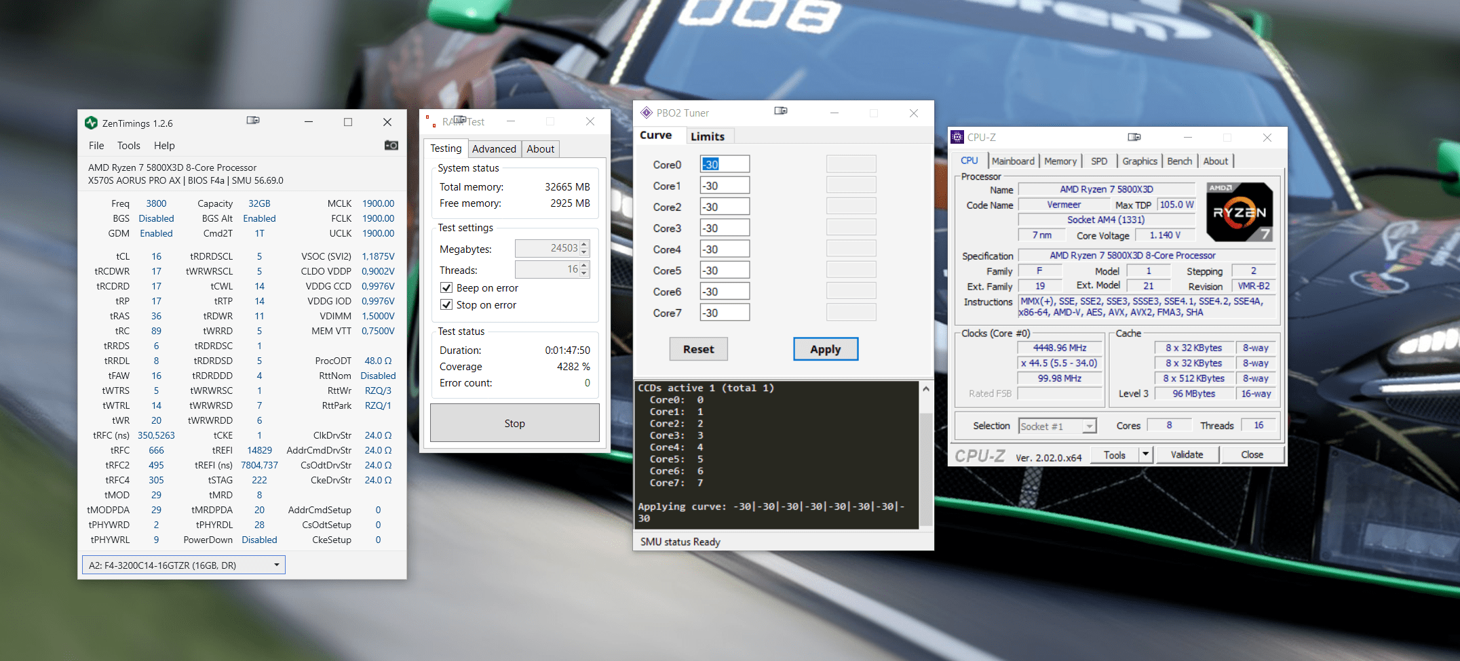Stop the running RAM test
Screen dimensions: 1460x661
point(514,423)
